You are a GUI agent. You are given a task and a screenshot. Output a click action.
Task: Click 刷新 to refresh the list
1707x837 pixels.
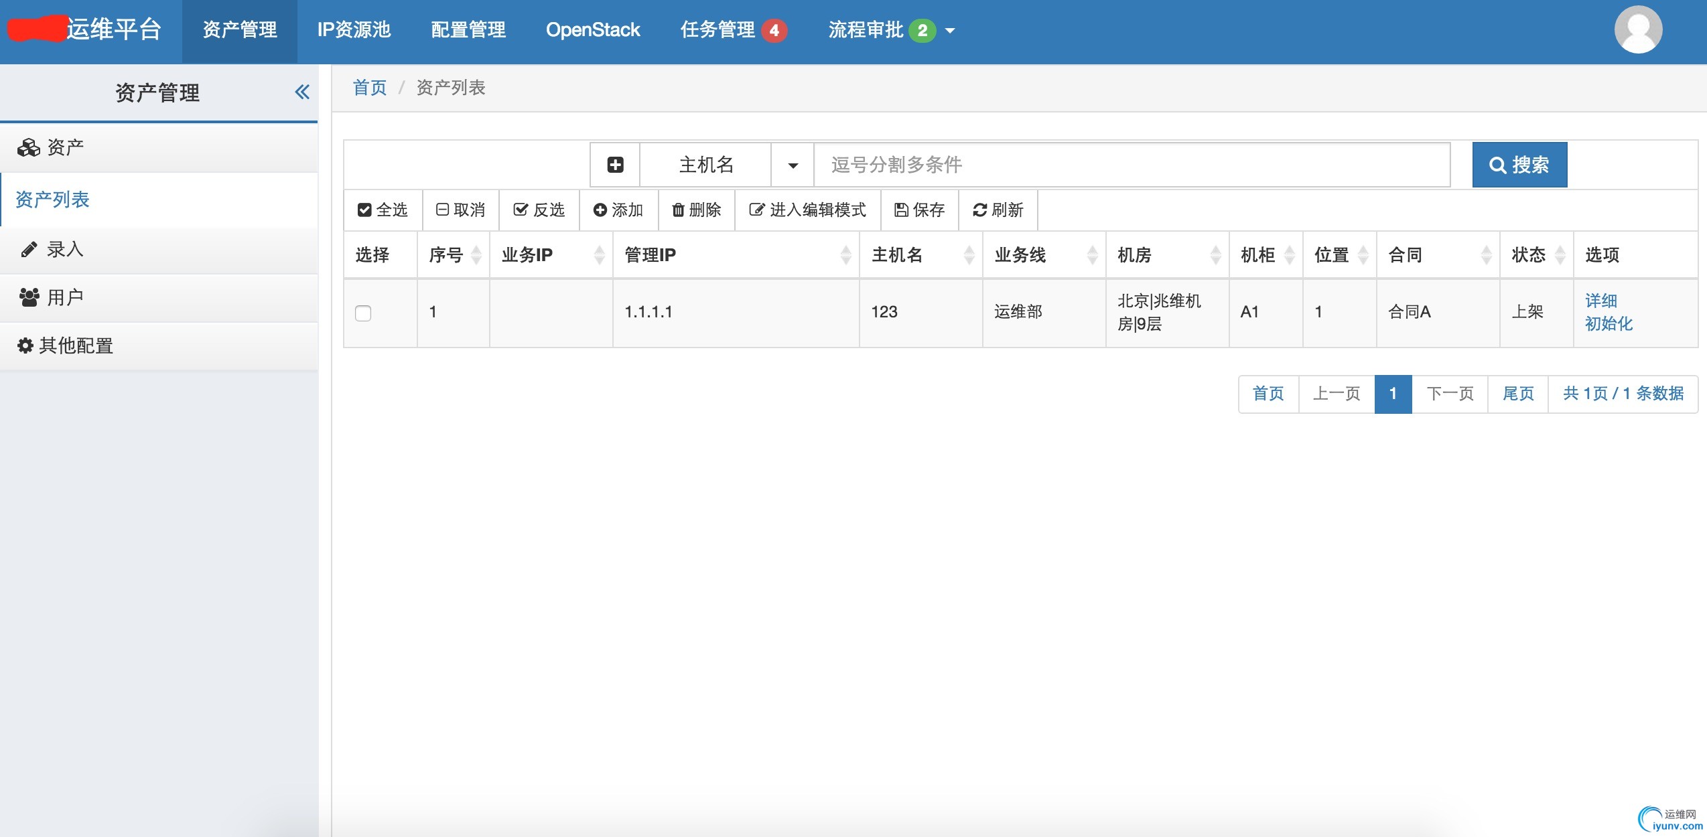click(x=998, y=210)
